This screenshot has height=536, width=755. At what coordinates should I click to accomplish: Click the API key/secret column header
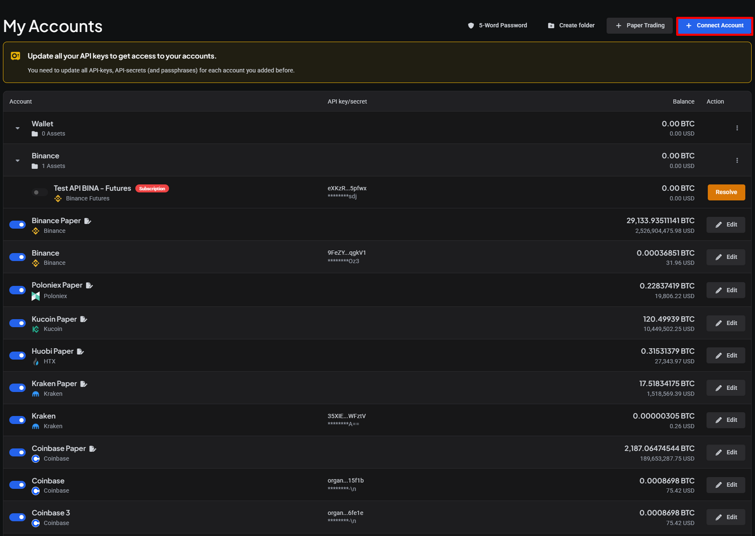347,101
